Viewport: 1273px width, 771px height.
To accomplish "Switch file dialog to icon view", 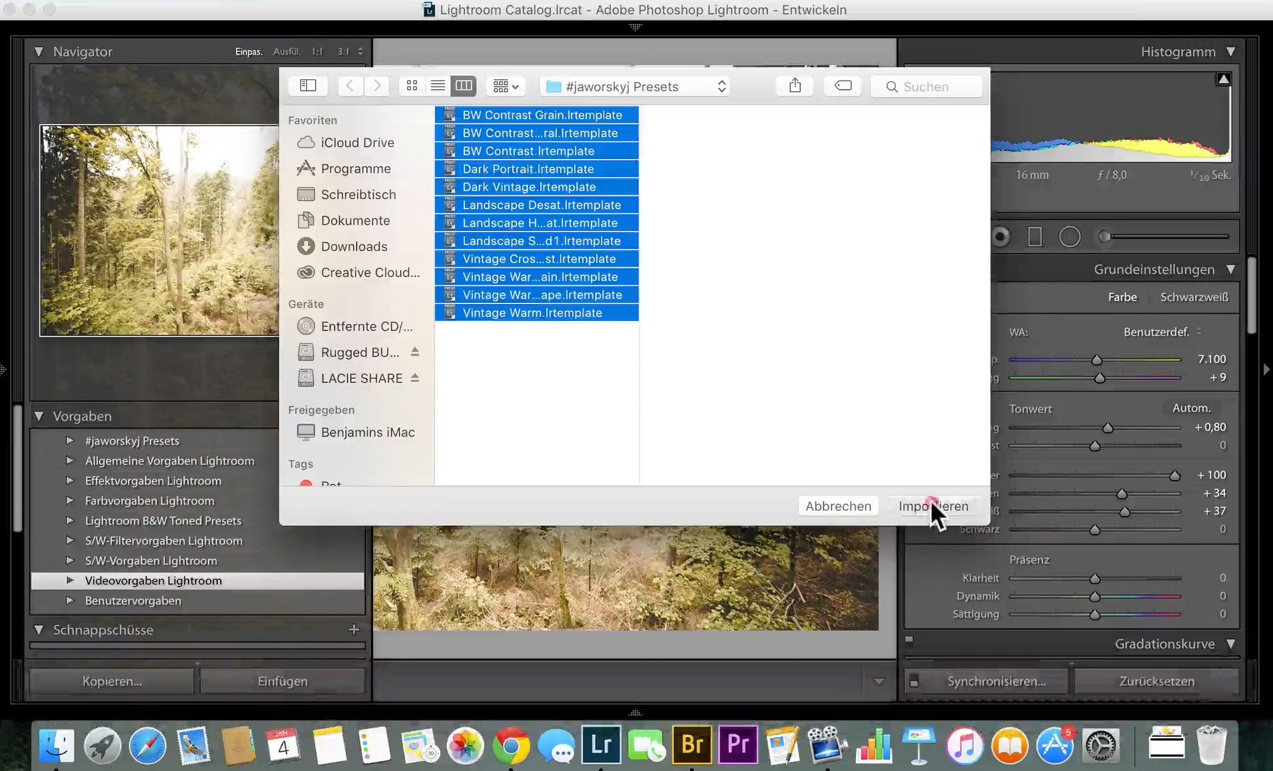I will [x=412, y=86].
